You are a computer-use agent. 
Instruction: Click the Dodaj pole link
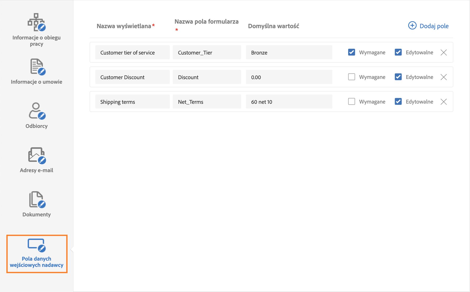click(x=434, y=26)
